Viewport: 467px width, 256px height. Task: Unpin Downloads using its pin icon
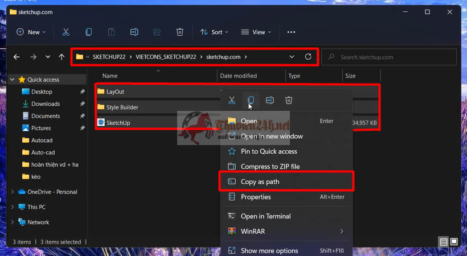pyautogui.click(x=83, y=104)
